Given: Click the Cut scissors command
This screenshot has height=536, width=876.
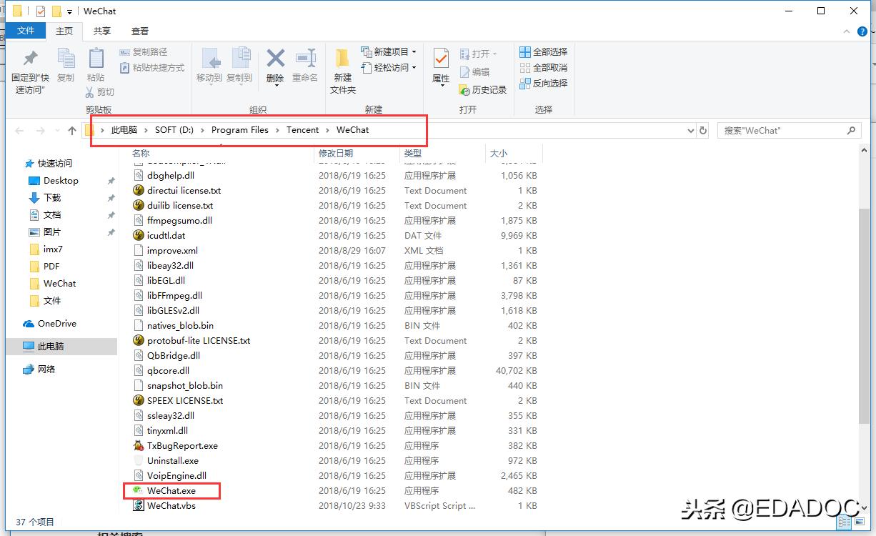Looking at the screenshot, I should pyautogui.click(x=99, y=91).
